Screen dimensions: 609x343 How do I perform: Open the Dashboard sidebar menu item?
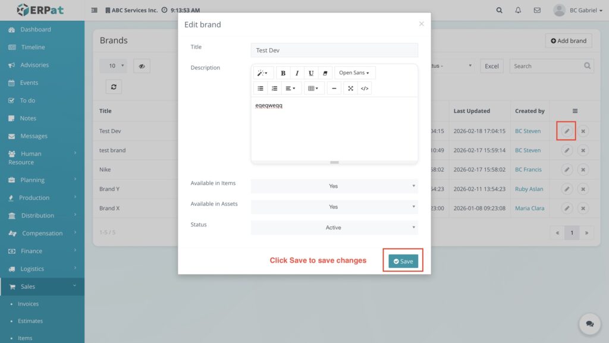point(35,30)
